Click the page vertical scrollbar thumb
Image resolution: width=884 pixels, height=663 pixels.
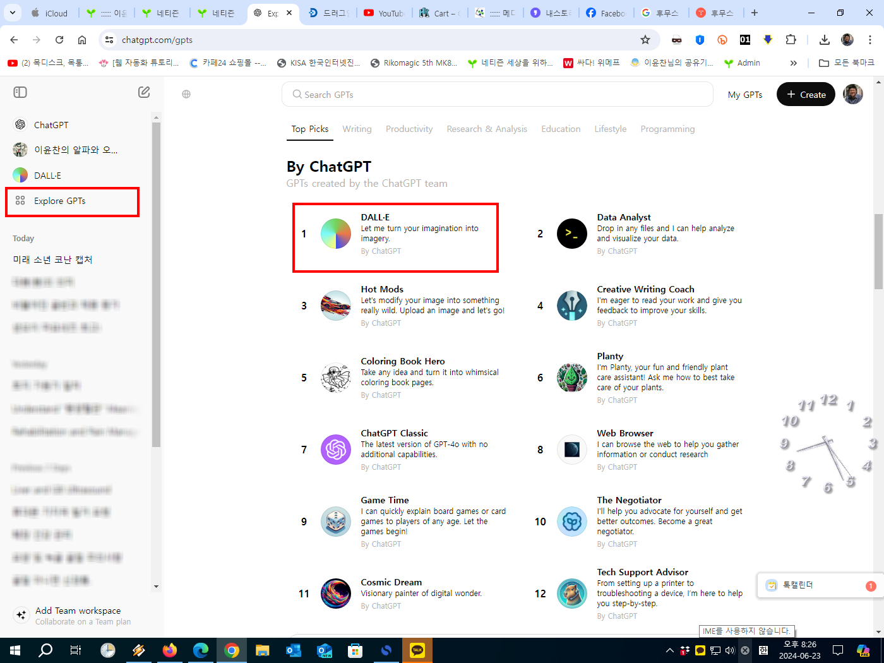click(878, 251)
